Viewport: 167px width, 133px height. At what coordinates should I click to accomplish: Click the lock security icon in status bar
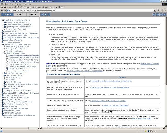tap(145, 131)
